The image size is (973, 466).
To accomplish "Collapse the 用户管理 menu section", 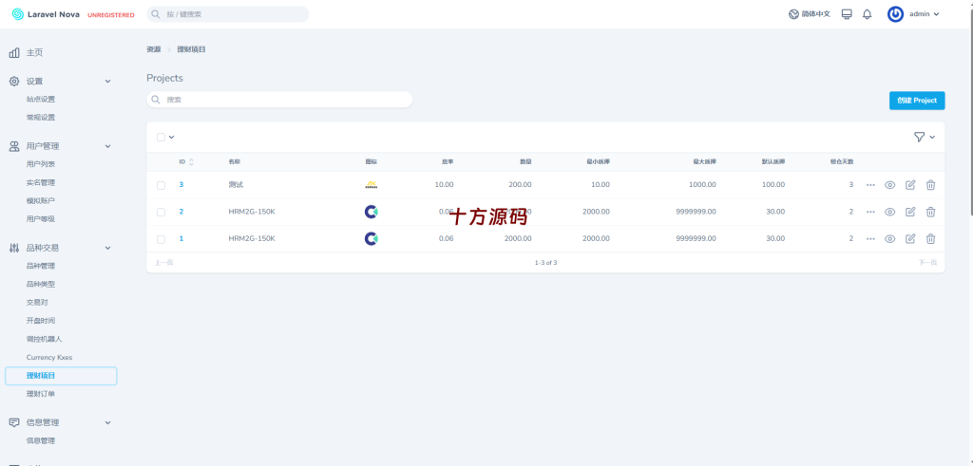I will (107, 146).
